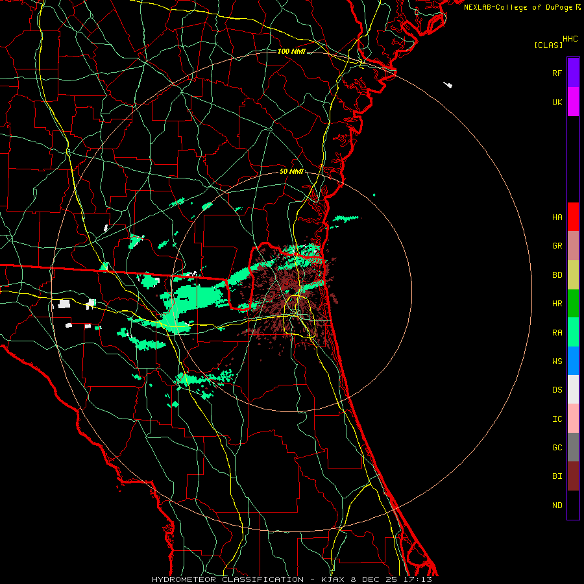Click the RA legend label
Image resolution: width=584 pixels, height=584 pixels.
[557, 333]
